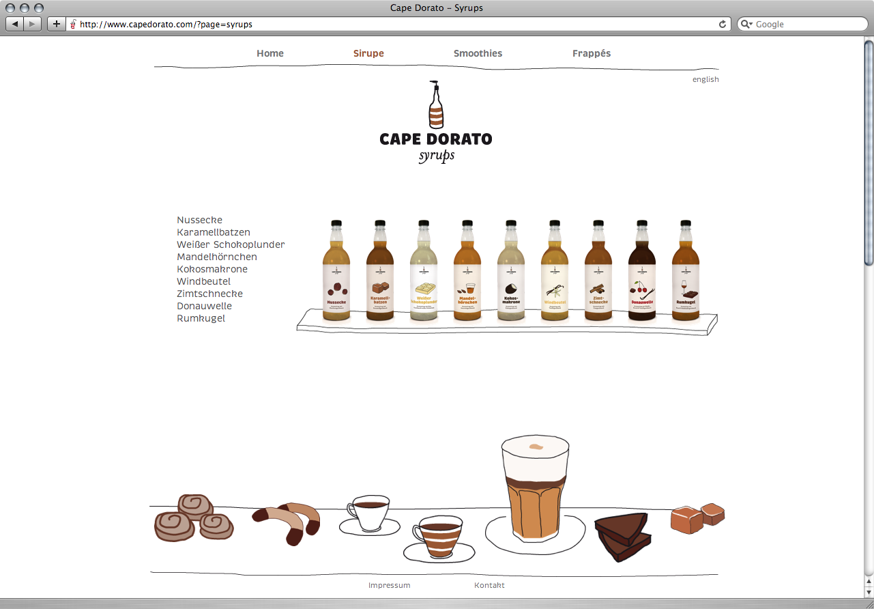Open the Kontakt footer link
This screenshot has height=609, width=874.
coord(489,585)
